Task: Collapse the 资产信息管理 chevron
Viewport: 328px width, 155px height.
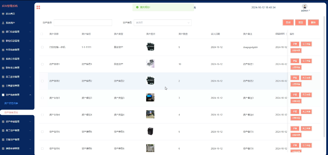Action: [30, 95]
